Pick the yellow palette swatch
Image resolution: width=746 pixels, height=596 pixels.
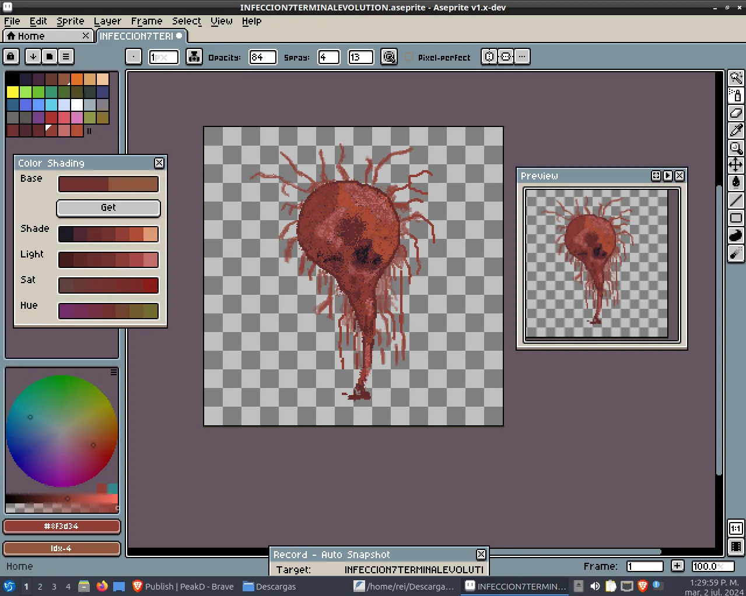coord(12,92)
